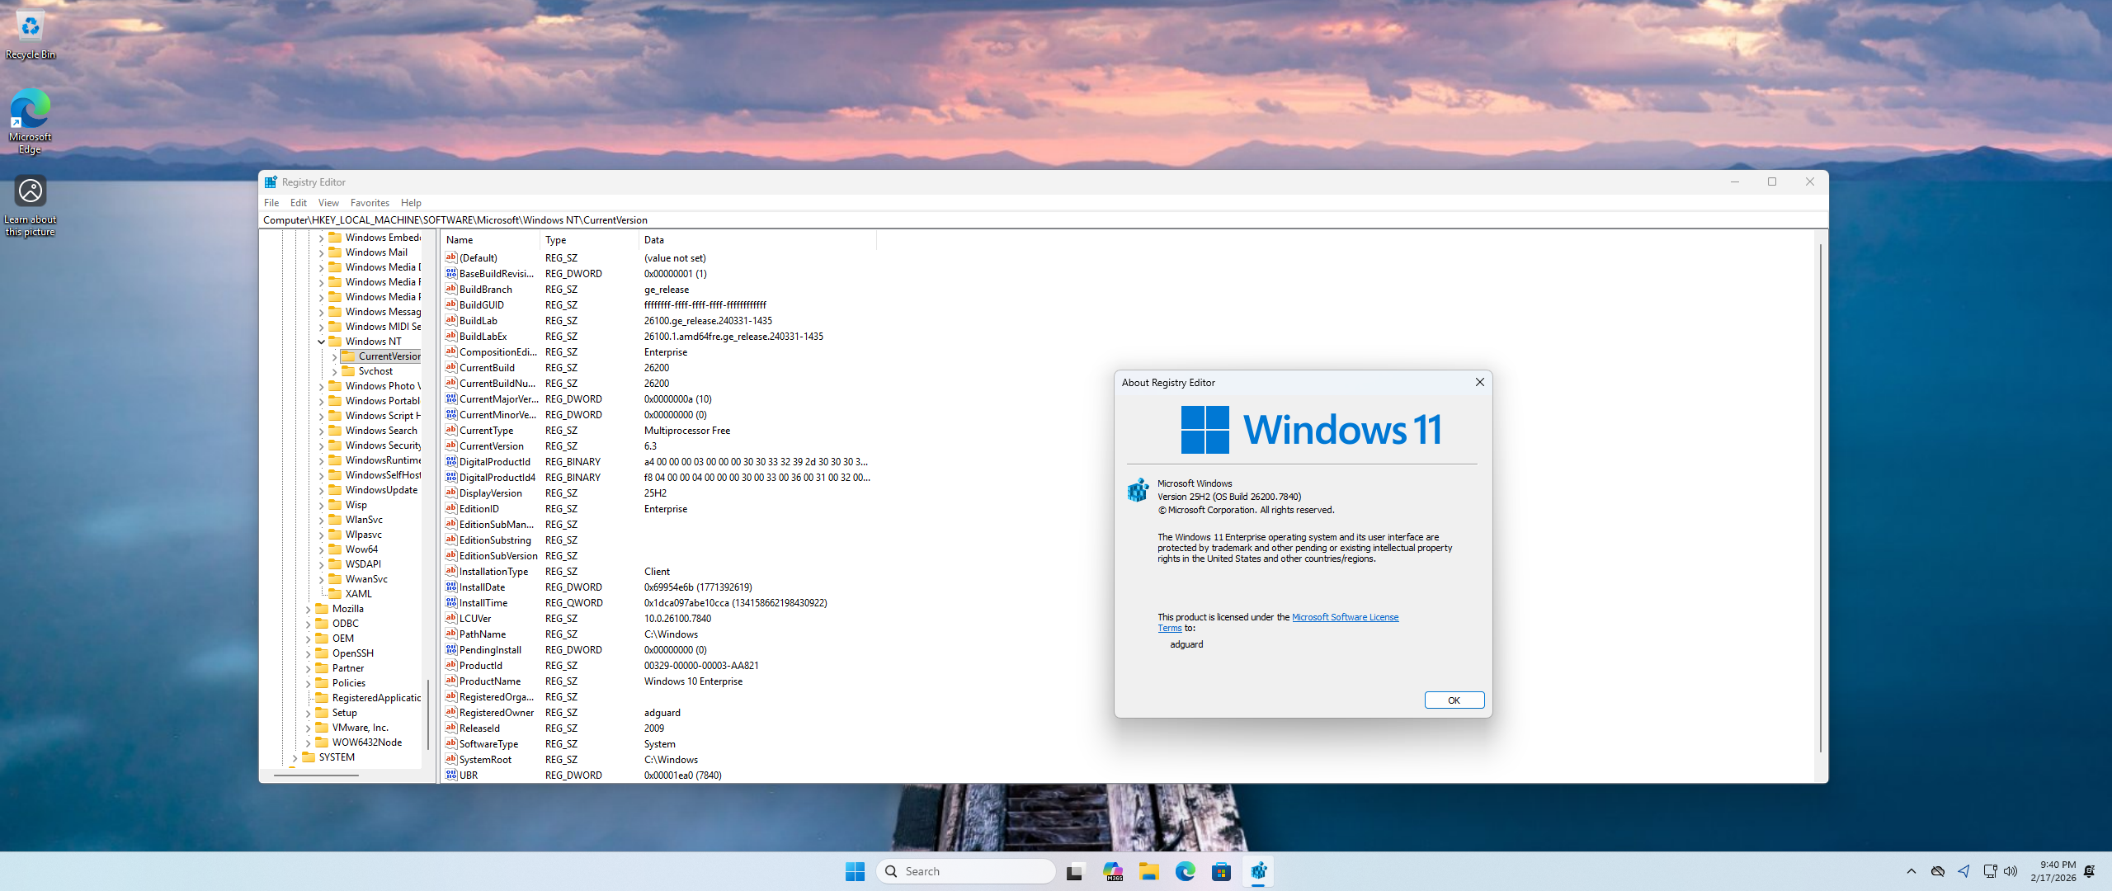
Task: Open the View menu
Action: coord(328,203)
